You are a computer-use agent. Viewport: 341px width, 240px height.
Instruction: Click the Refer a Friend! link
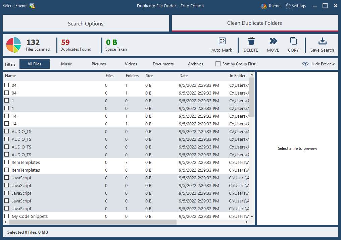15,6
